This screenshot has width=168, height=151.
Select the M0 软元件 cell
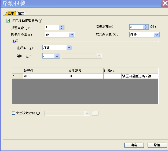click(x=45, y=76)
